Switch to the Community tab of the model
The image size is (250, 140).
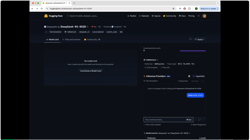[92, 39]
